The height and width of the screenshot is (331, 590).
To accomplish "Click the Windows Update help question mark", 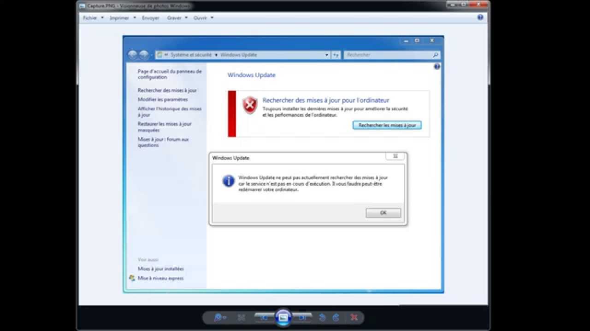I will [x=437, y=67].
